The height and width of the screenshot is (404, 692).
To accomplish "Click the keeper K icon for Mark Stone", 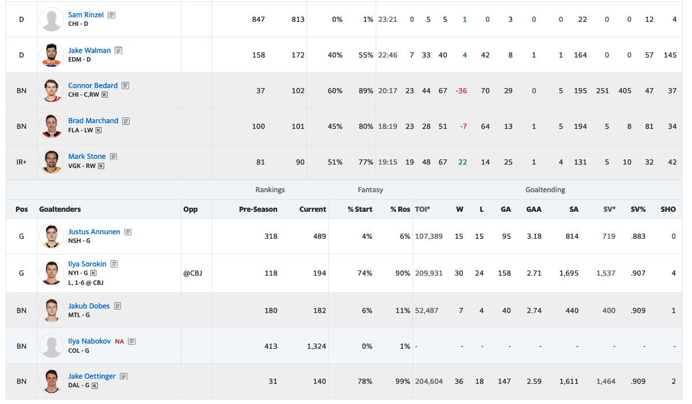I will 101,166.
